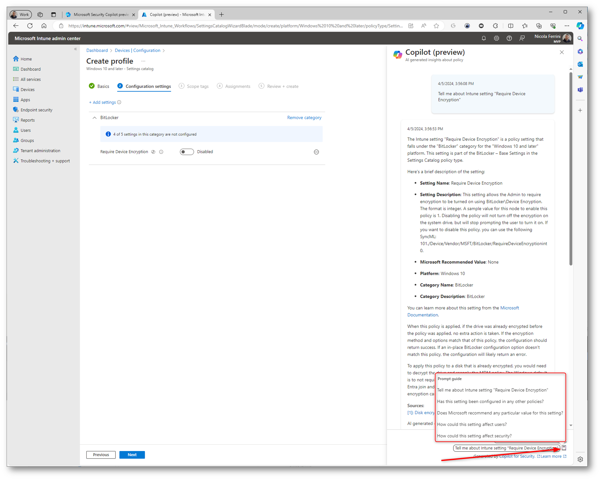This screenshot has height=480, width=601.
Task: Select Scope tags wizard step
Action: (194, 86)
